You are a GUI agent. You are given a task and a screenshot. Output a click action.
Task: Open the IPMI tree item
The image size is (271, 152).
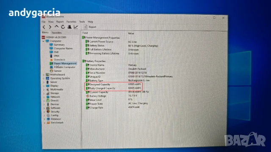click(x=55, y=56)
